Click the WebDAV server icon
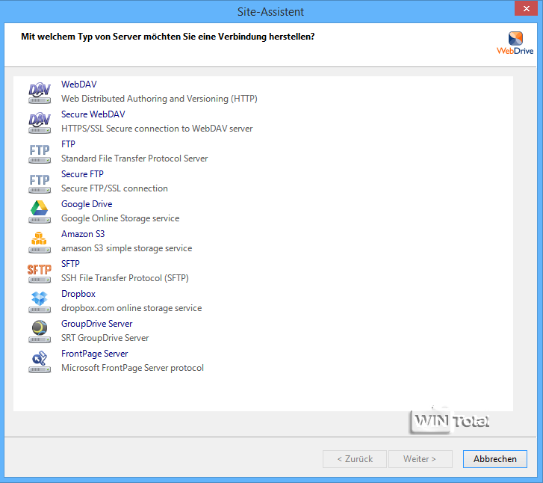 point(40,93)
